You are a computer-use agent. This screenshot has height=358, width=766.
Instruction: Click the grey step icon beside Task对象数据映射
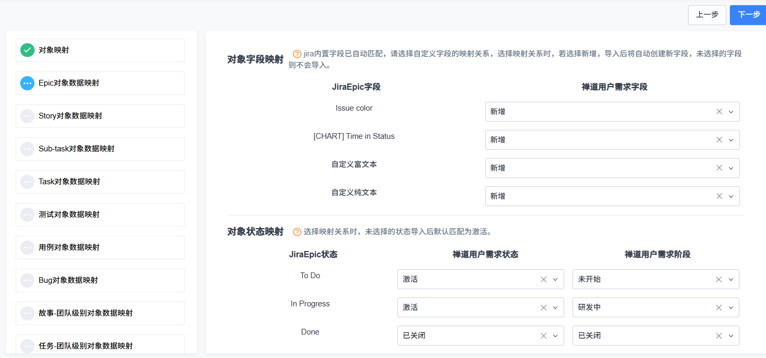[27, 182]
